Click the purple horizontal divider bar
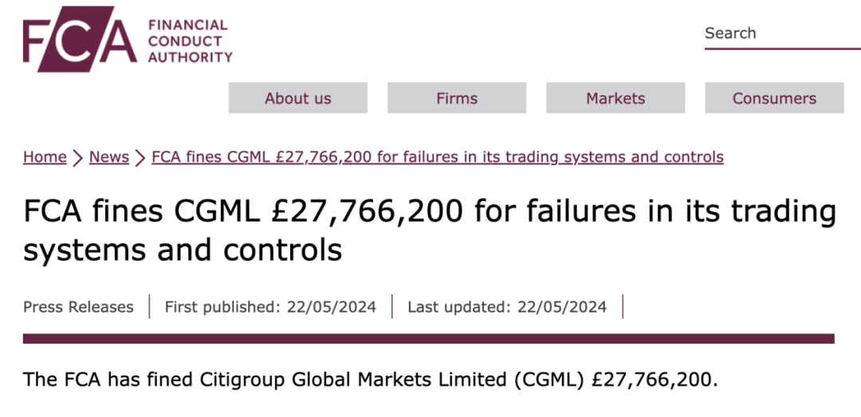The image size is (861, 417). (x=428, y=339)
